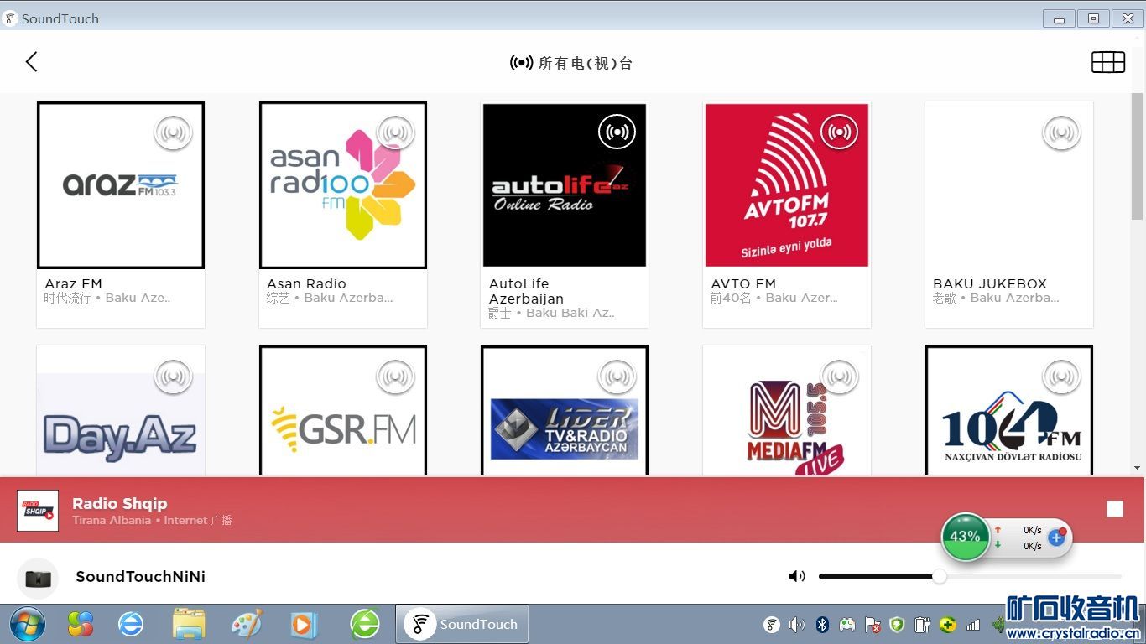
Task: Launch Windows Media Player from taskbar
Action: tap(304, 624)
